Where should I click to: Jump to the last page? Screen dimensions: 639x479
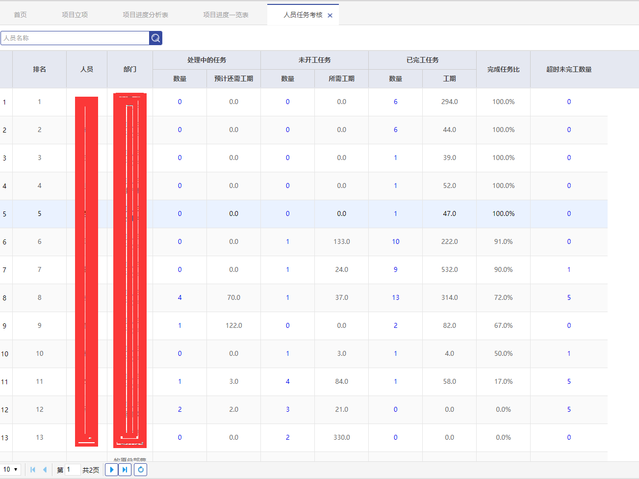[125, 470]
